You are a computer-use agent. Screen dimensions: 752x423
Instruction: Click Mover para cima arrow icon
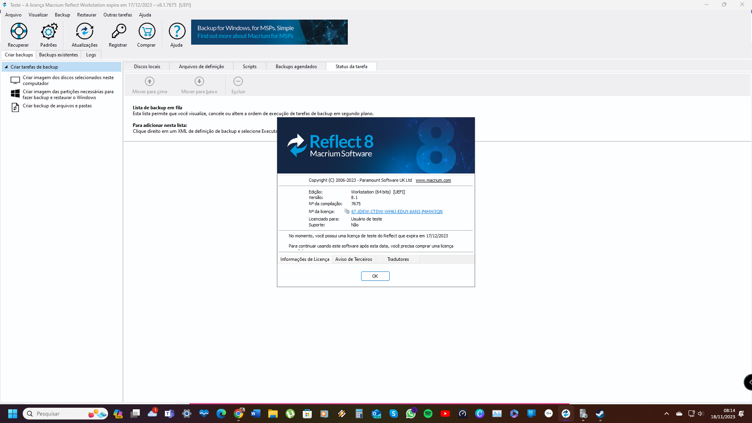pos(150,81)
